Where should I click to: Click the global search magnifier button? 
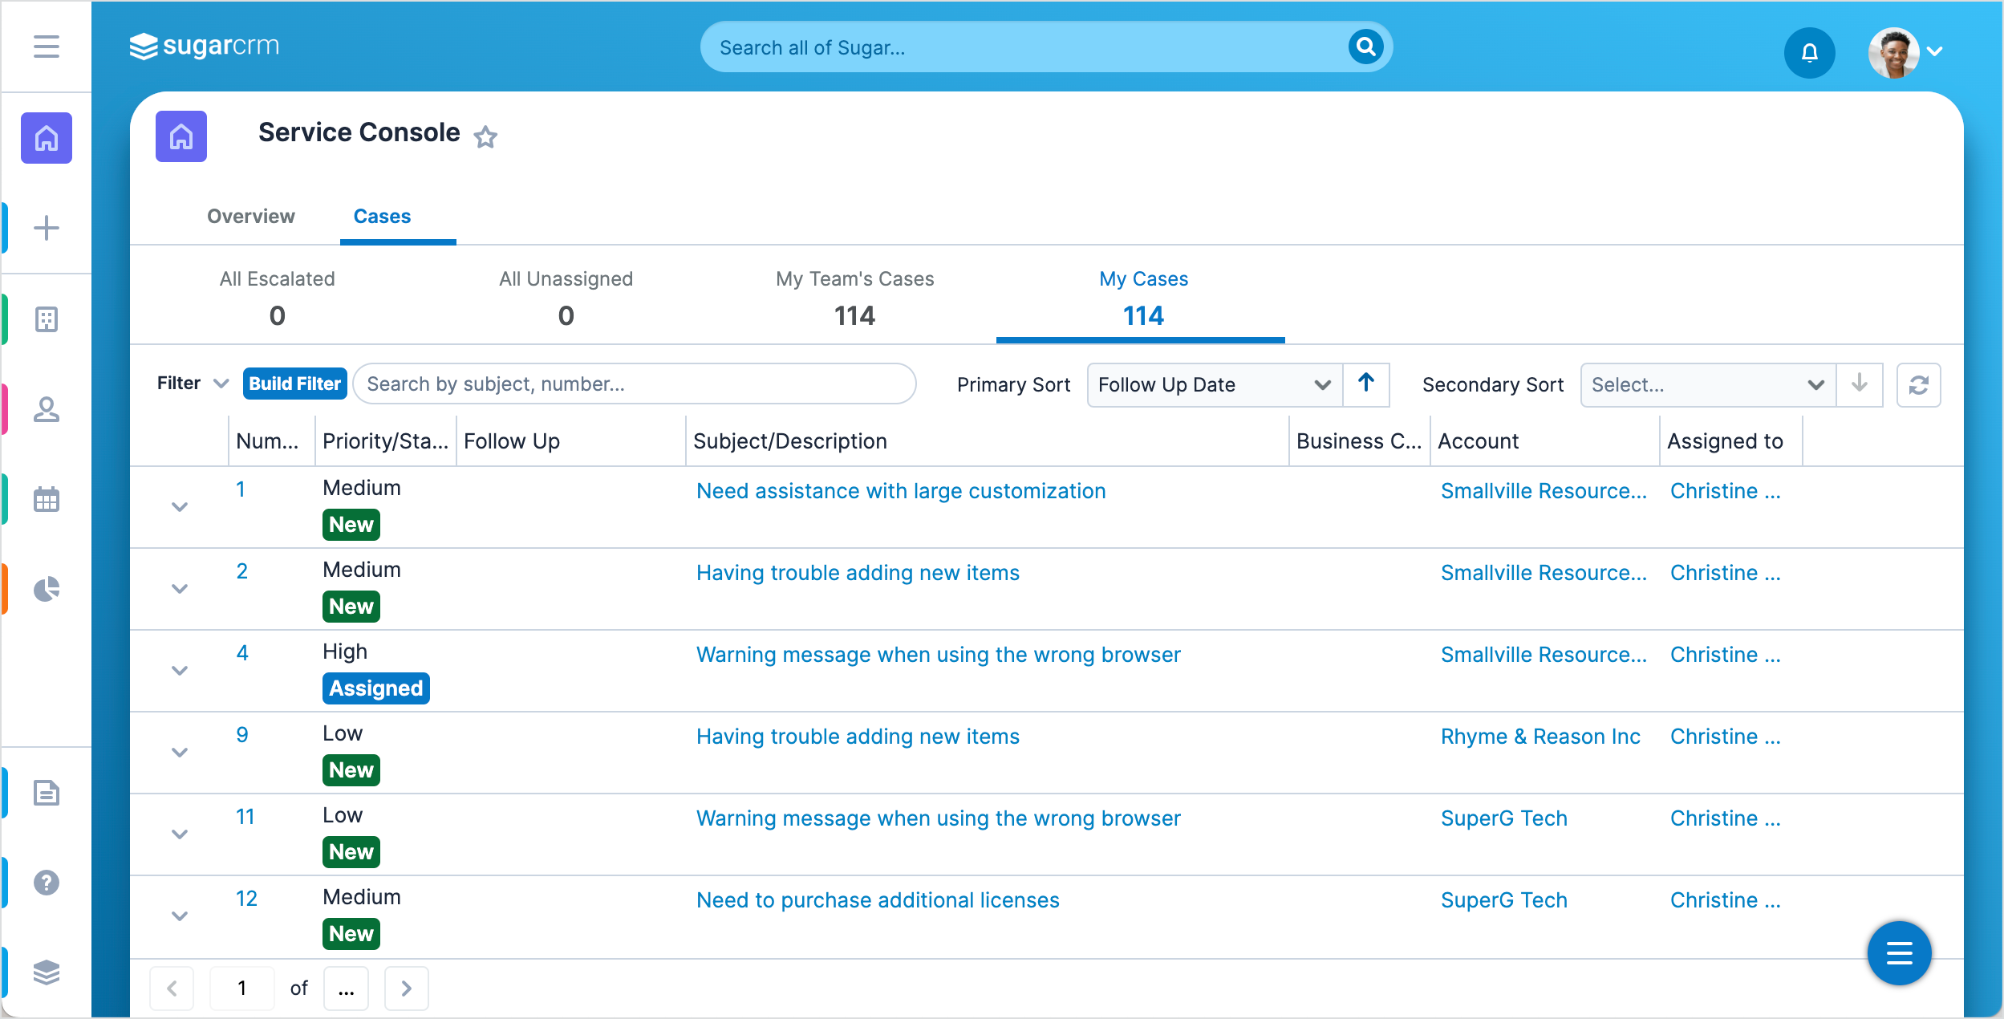click(x=1365, y=47)
